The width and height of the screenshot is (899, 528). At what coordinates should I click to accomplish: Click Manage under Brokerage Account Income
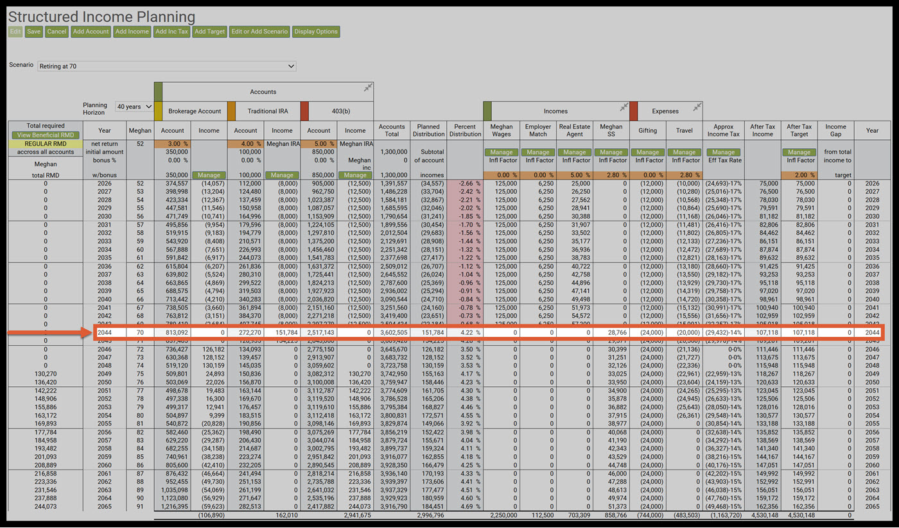209,175
